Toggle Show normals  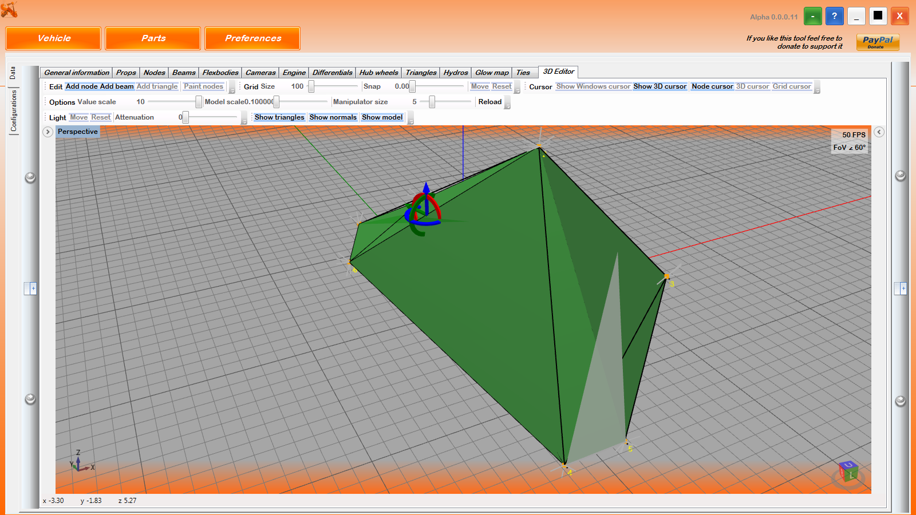coord(333,117)
